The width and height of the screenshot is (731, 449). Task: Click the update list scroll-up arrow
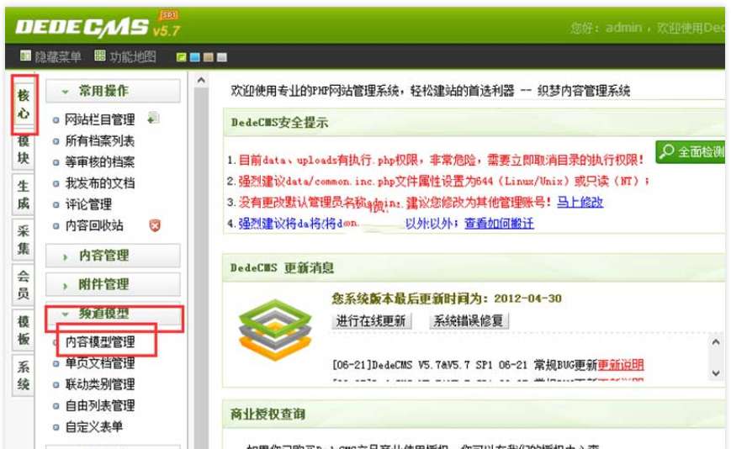tap(716, 342)
